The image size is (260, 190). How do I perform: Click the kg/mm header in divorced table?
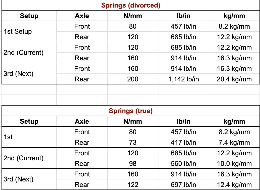click(234, 16)
